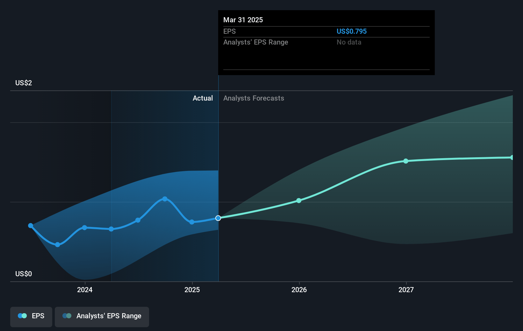Viewport: 523px width, 331px height.
Task: Click the EPS data point at start of 2025
Action: point(192,222)
